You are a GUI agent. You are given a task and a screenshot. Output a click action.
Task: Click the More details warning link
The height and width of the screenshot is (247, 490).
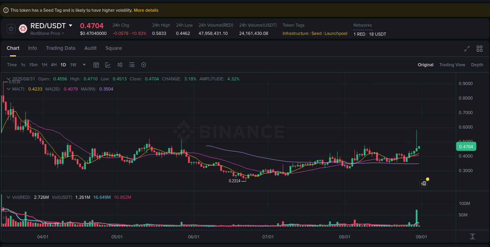click(x=146, y=10)
